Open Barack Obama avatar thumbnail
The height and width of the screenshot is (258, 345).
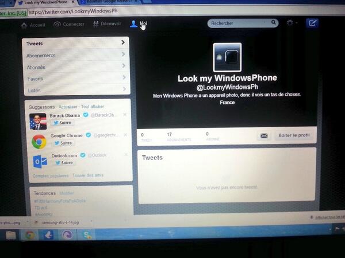38,122
